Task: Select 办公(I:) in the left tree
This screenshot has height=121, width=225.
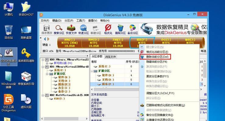Action: coord(64,88)
